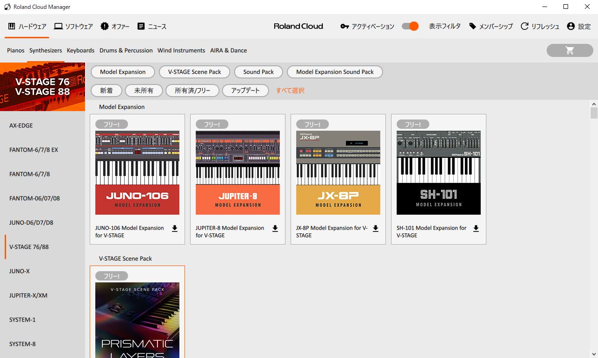Click the scrollbar down arrow

(594, 354)
